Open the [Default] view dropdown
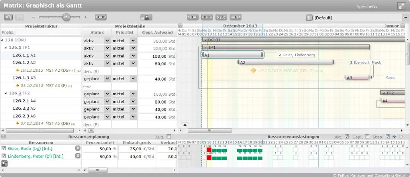This screenshot has height=177, width=410. (406, 18)
